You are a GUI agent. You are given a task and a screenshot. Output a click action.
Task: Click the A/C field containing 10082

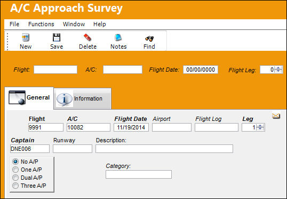pyautogui.click(x=89, y=127)
